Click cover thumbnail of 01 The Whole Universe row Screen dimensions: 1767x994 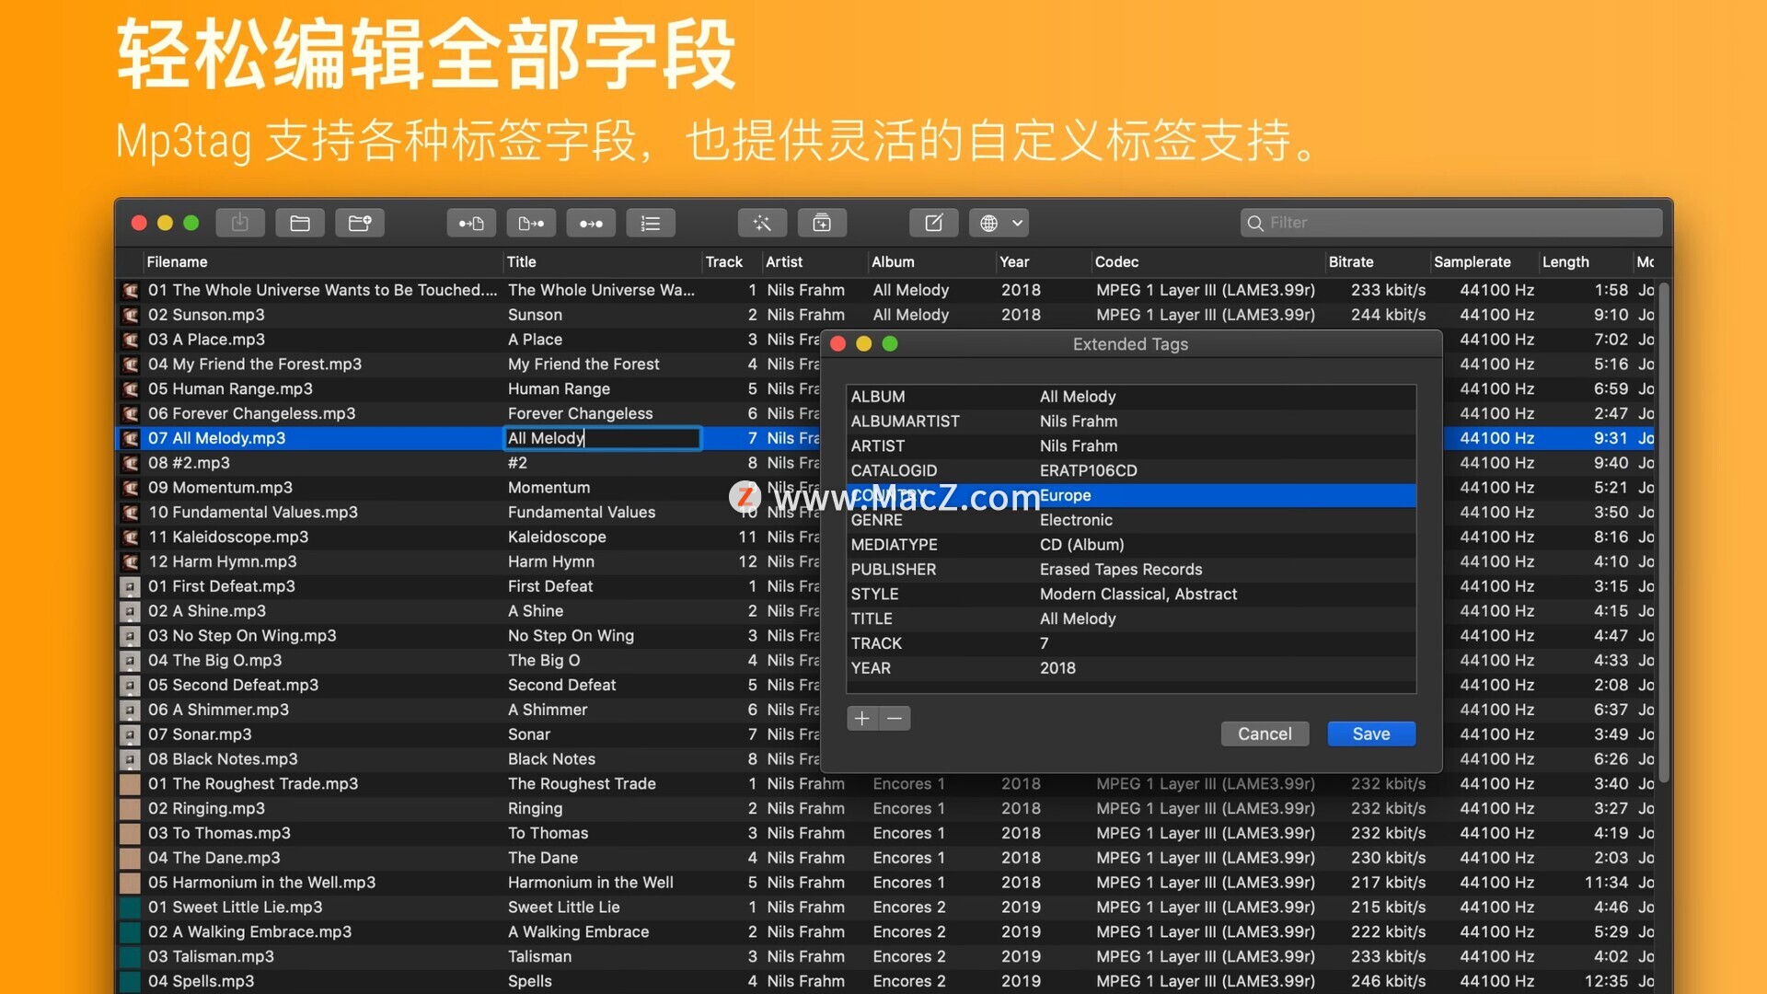(131, 290)
